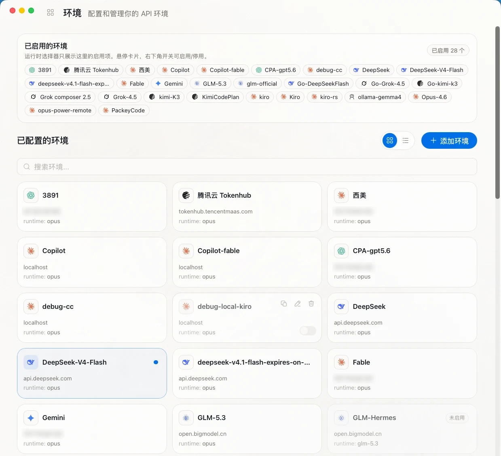Select the Grok composer 2.5 chip

coord(61,97)
